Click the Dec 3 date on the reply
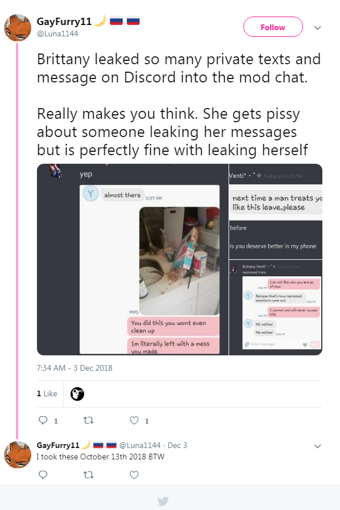Screen dimensions: 340x510 pos(177,445)
